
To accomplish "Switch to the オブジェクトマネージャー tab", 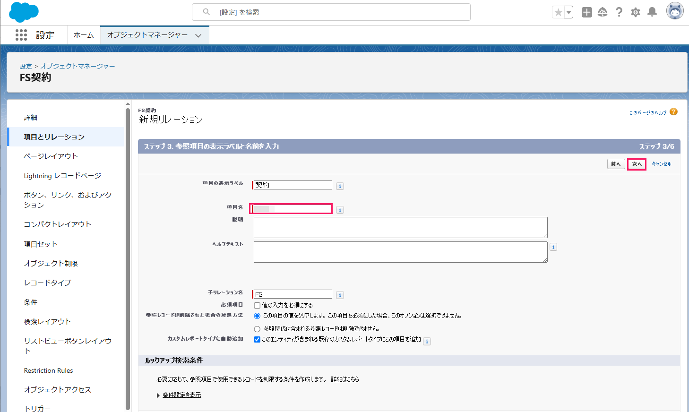I will [x=147, y=35].
